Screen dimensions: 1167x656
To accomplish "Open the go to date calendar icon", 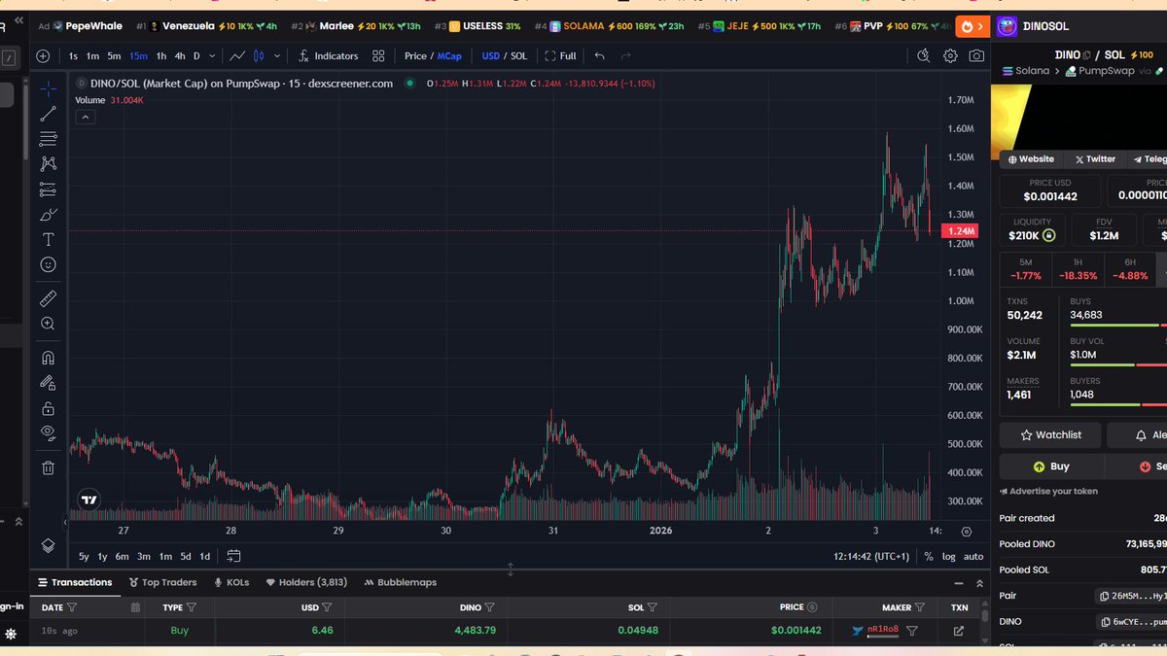I will tap(233, 556).
